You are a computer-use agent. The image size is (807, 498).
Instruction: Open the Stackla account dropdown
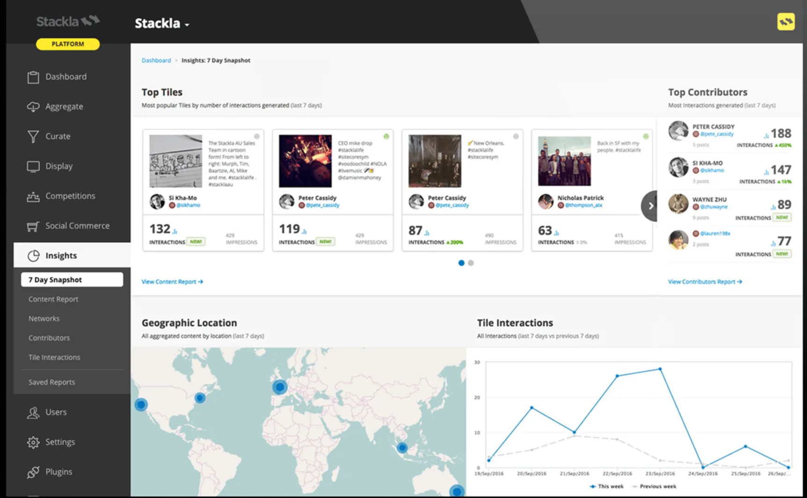(x=162, y=23)
